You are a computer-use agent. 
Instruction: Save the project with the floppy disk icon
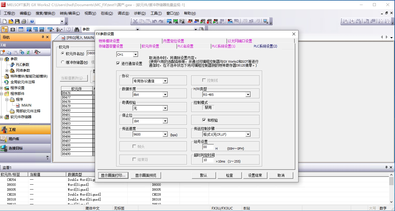point(17,21)
